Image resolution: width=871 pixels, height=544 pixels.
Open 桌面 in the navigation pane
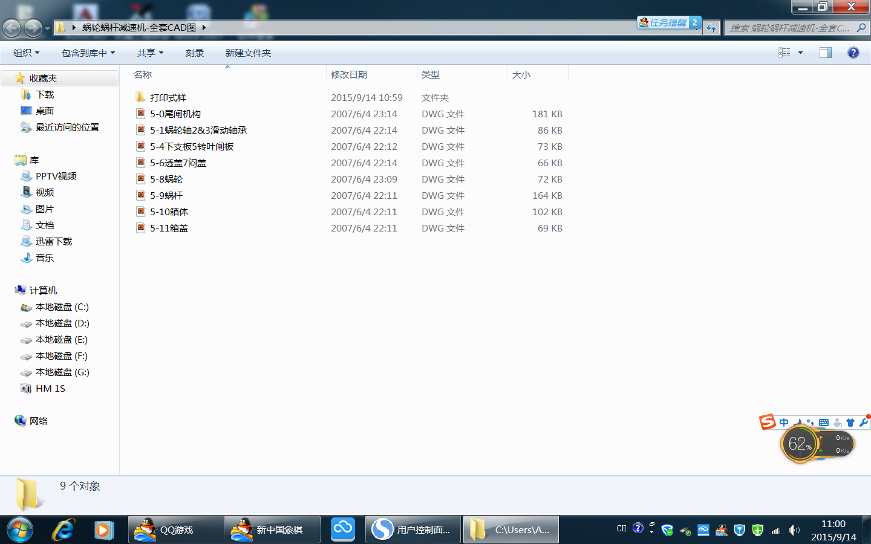tap(45, 111)
